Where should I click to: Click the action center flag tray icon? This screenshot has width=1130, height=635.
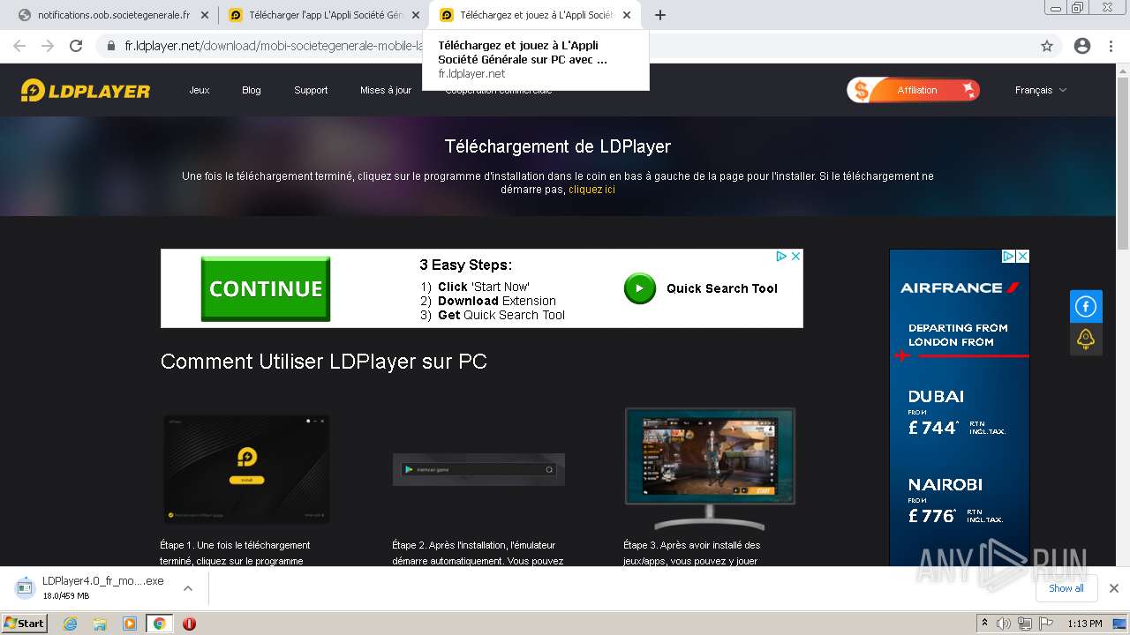(1045, 624)
